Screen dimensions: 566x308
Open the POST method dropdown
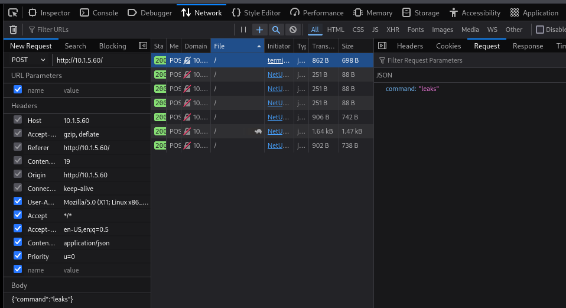(x=29, y=60)
